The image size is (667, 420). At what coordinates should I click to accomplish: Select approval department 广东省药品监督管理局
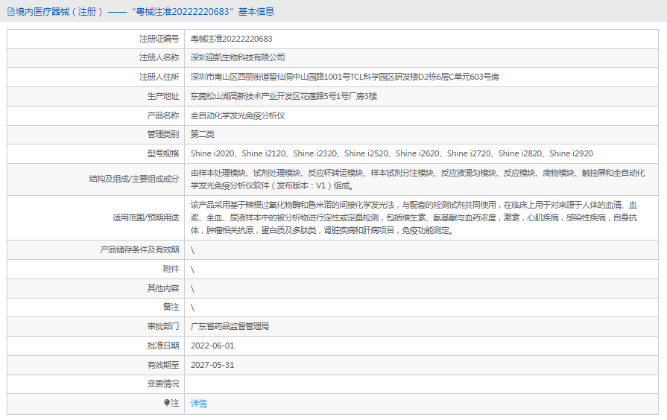click(230, 326)
